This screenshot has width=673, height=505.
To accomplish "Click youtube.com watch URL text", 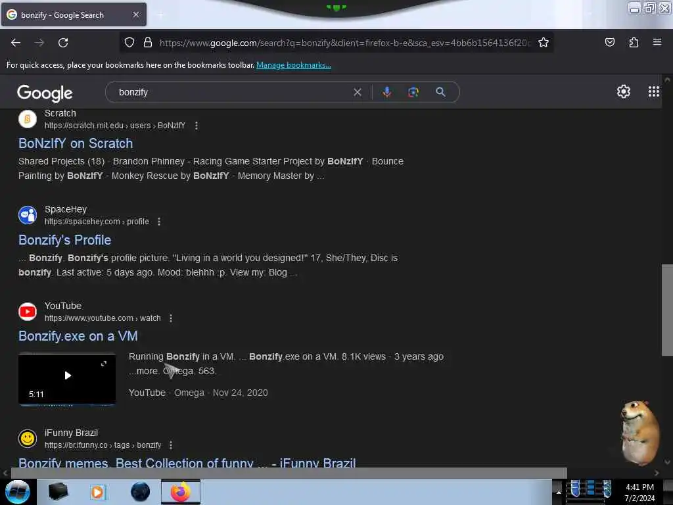I will (103, 318).
